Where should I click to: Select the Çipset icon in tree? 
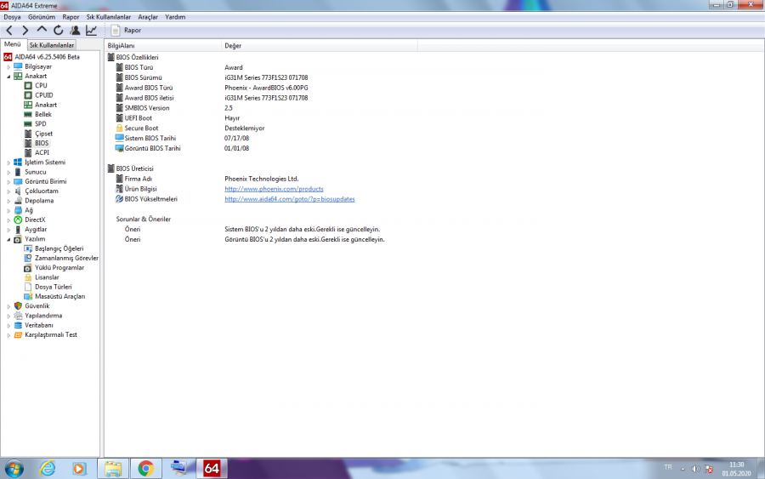pyautogui.click(x=28, y=134)
